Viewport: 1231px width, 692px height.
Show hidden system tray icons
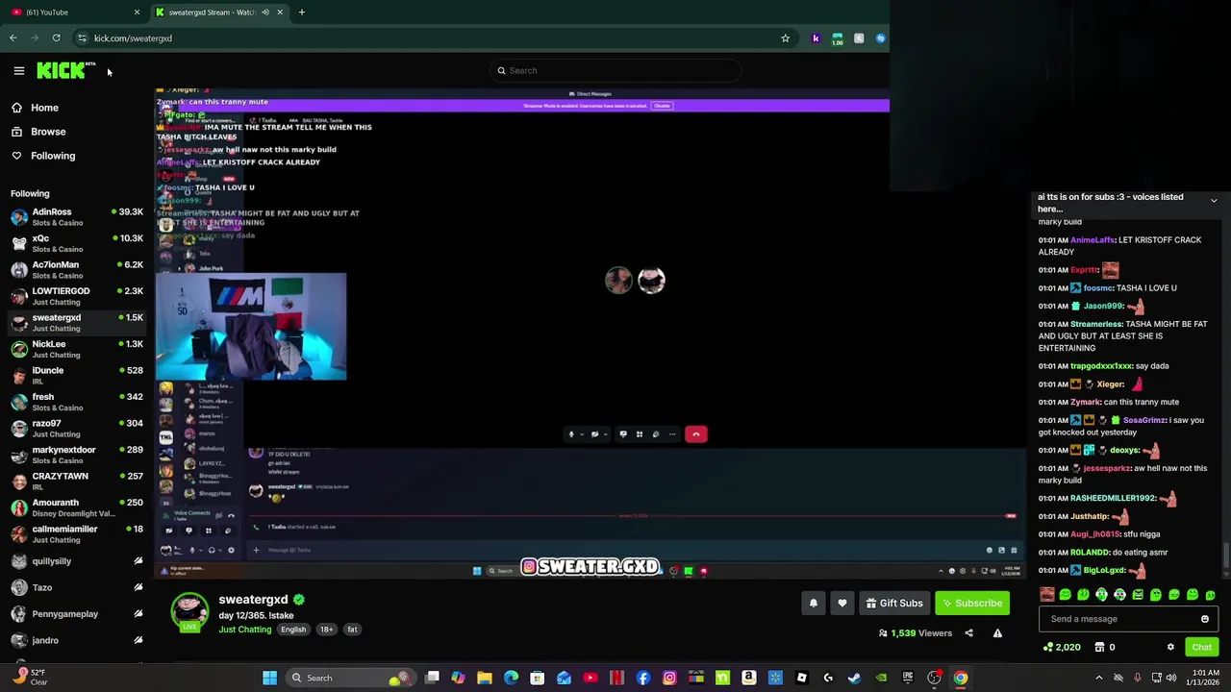click(x=1098, y=678)
